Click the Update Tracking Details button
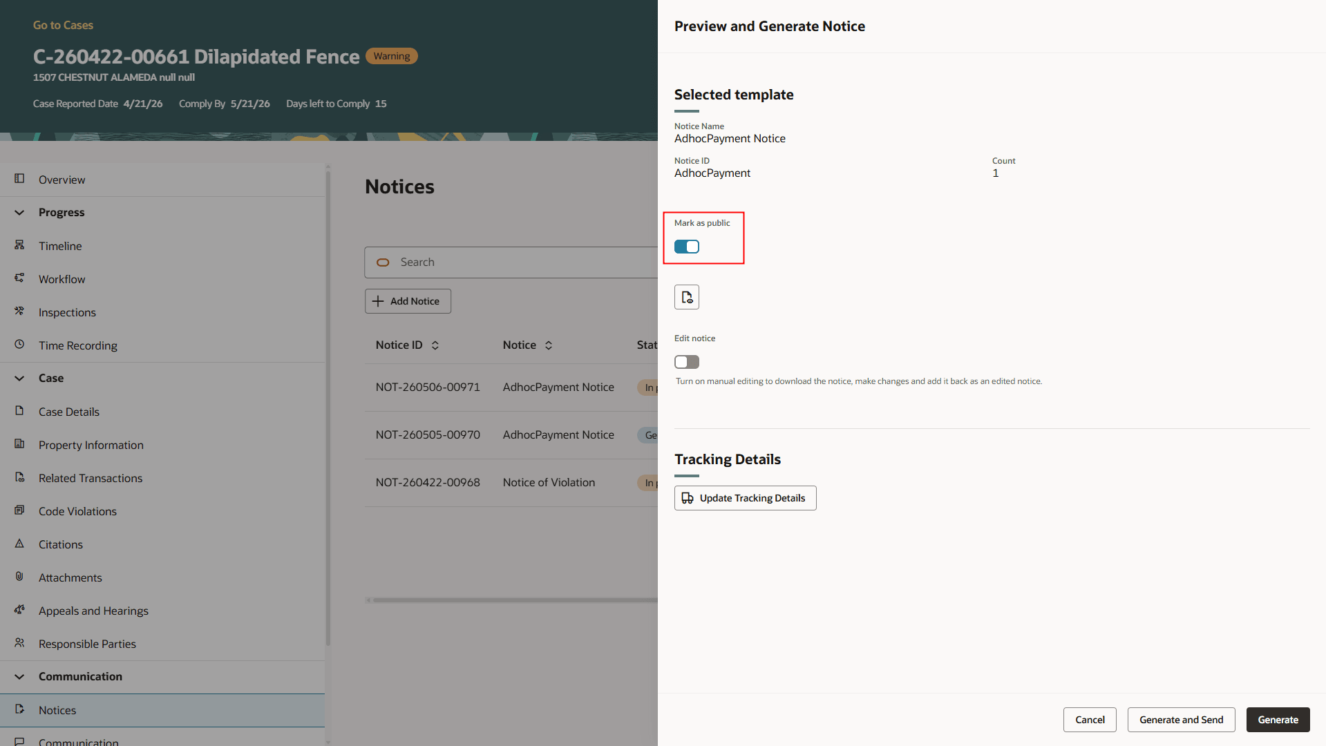This screenshot has width=1326, height=746. coord(745,498)
